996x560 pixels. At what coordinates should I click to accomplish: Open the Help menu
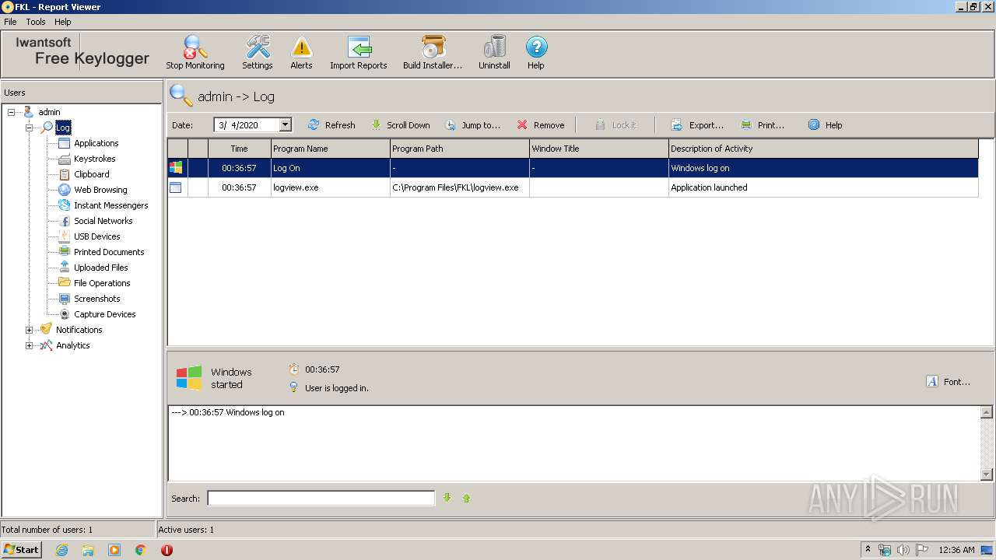[62, 22]
